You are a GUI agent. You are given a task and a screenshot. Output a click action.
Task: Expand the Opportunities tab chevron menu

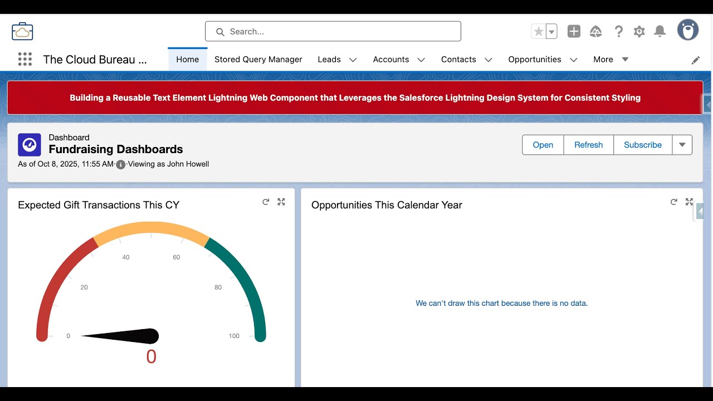click(x=574, y=60)
